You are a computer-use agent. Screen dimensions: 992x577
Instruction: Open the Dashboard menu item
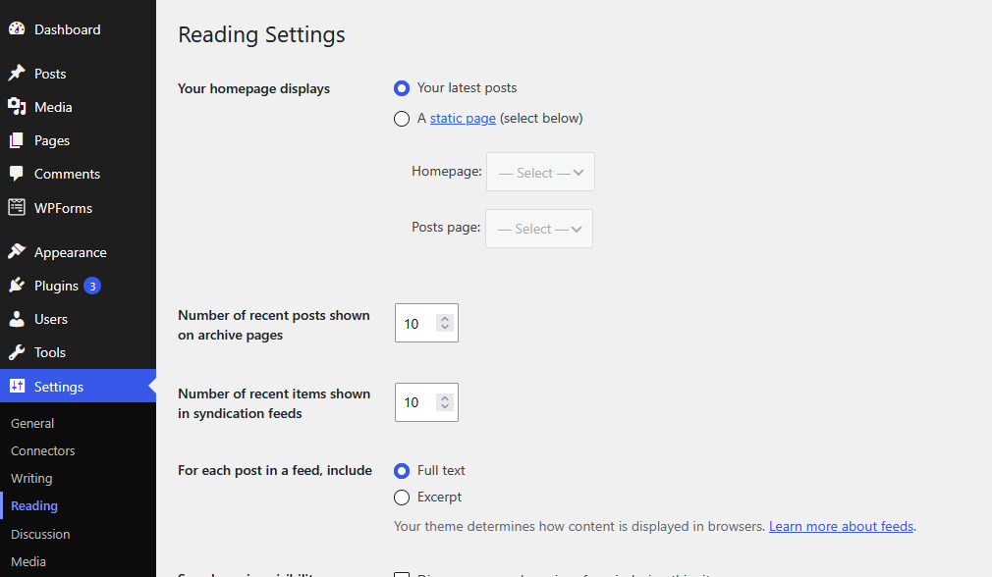click(78, 29)
